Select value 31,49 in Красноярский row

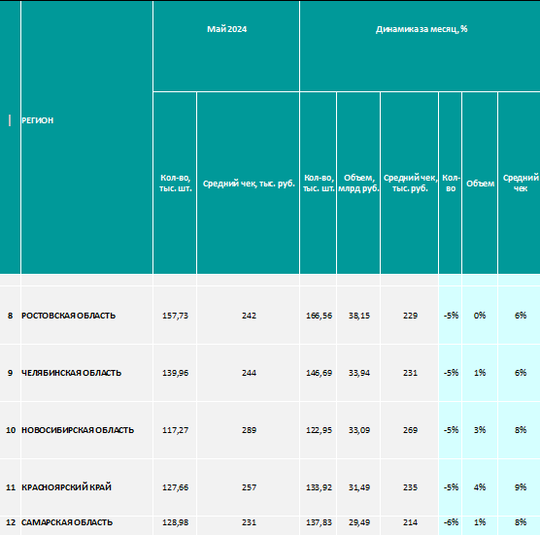(x=358, y=487)
